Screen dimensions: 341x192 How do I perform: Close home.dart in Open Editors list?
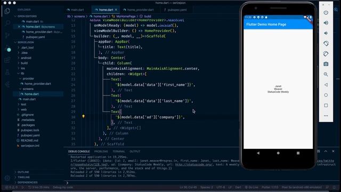(19, 27)
